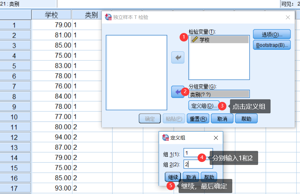Click 帮助 in 定义组 dialog

(x=209, y=177)
